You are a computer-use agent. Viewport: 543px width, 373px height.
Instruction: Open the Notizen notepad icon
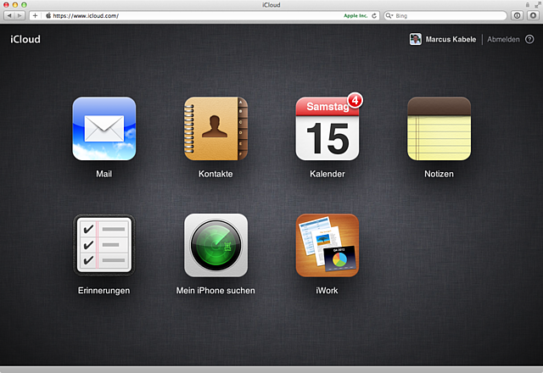(x=439, y=129)
